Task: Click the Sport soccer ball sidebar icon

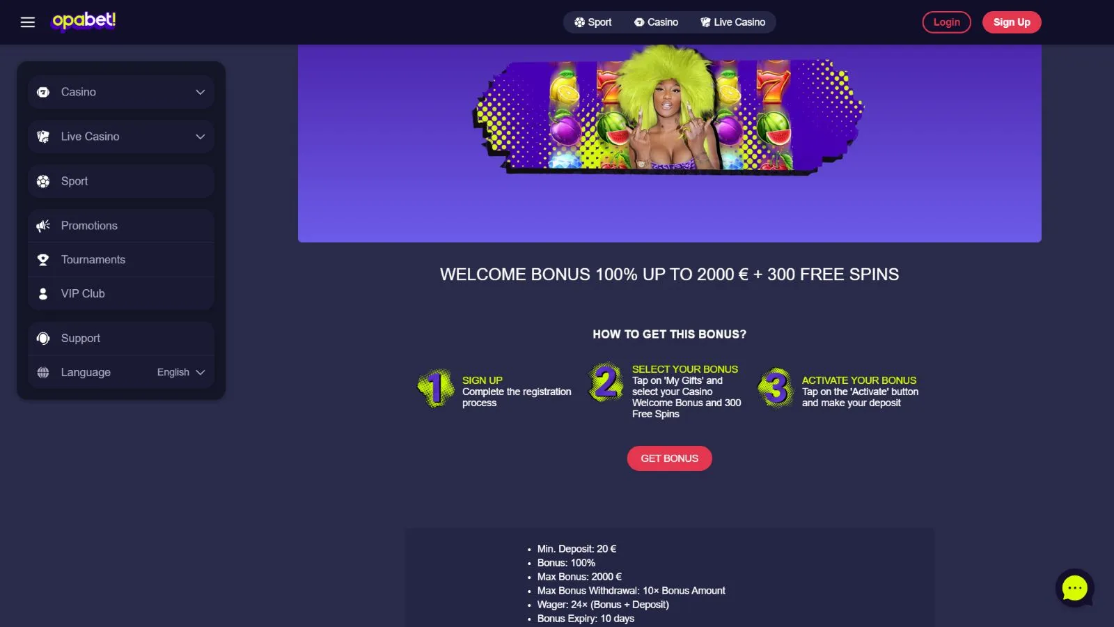Action: point(43,181)
